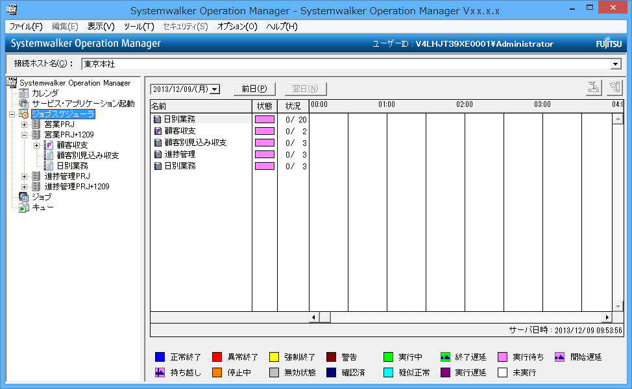Click the カレンダ calendar icon in tree
The image size is (632, 389).
coord(24,93)
